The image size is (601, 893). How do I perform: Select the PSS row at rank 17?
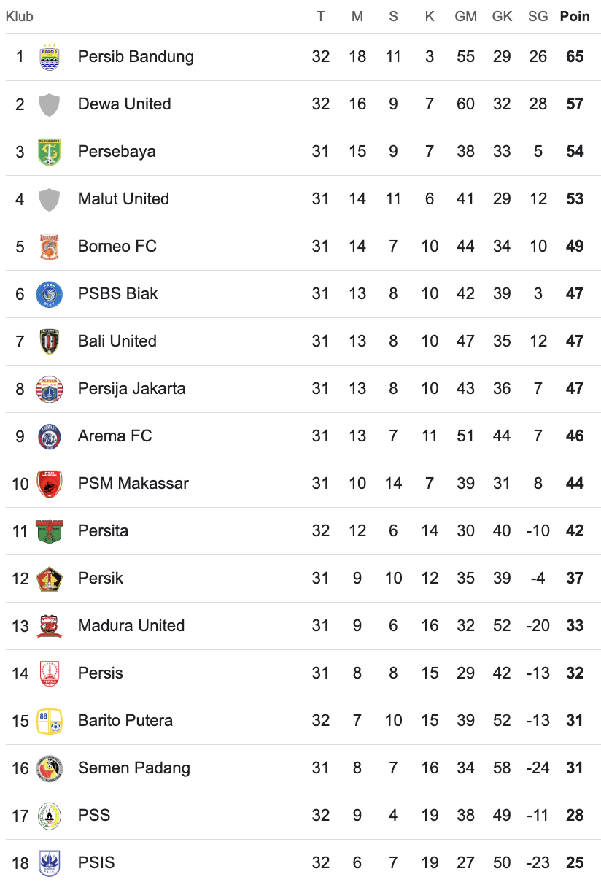click(x=300, y=816)
